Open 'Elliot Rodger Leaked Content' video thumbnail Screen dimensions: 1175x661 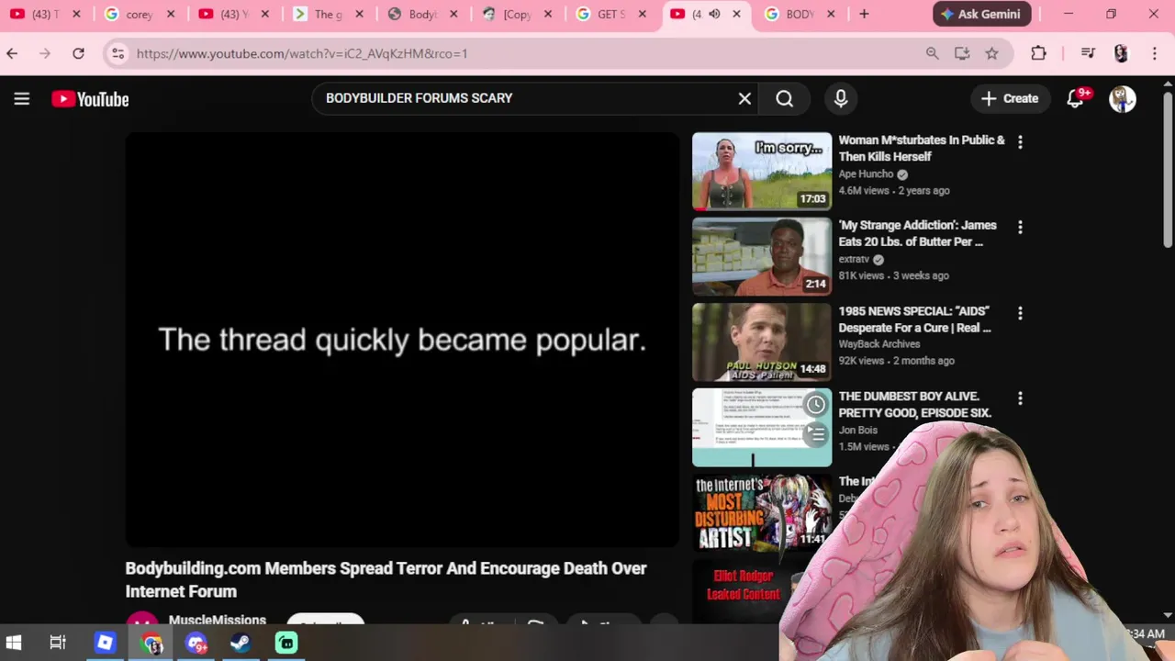tap(744, 590)
